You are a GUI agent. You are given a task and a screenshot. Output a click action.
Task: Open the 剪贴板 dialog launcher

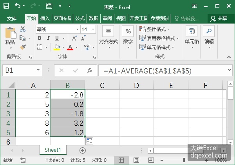[31, 57]
